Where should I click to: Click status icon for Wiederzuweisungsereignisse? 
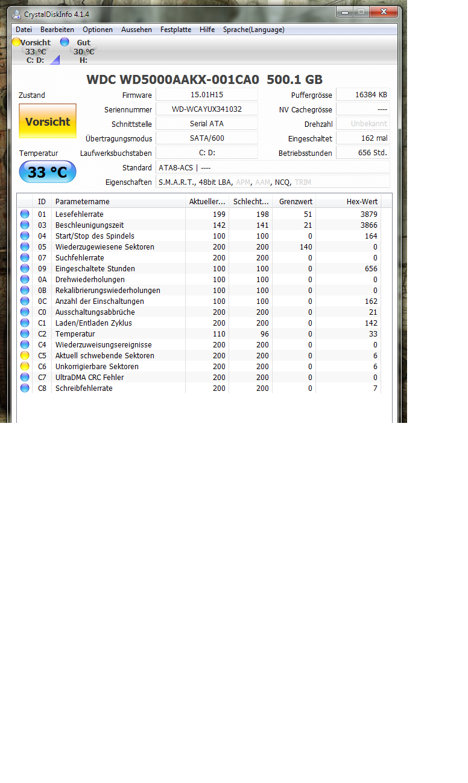click(25, 344)
